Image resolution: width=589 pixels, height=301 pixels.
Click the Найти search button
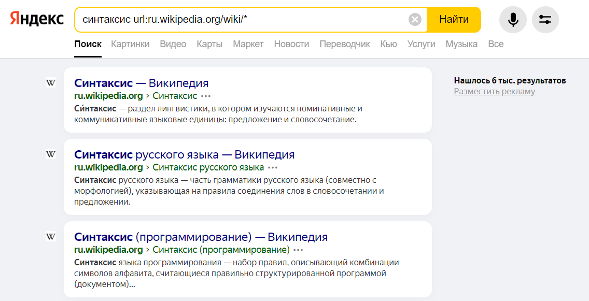click(454, 19)
